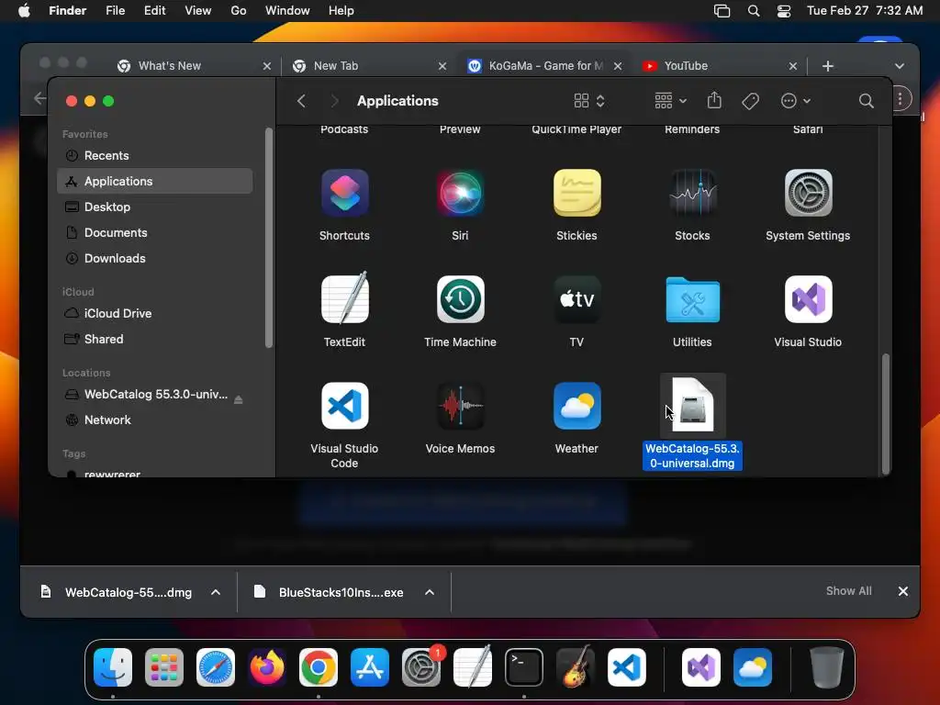Image resolution: width=940 pixels, height=705 pixels.
Task: Open Safari from the Dock
Action: point(215,666)
